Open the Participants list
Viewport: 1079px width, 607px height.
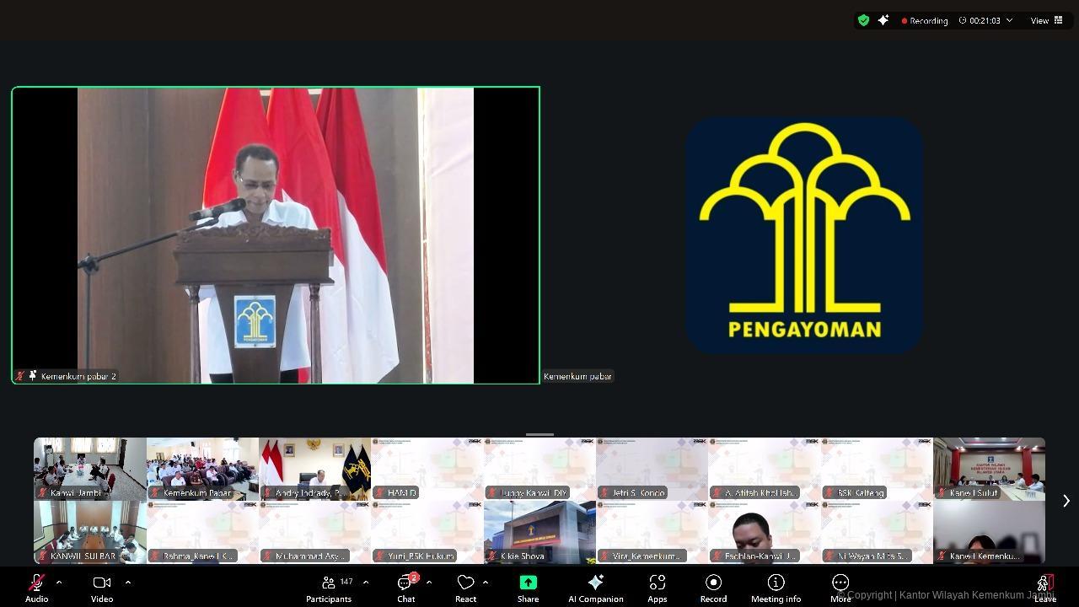[x=329, y=582]
